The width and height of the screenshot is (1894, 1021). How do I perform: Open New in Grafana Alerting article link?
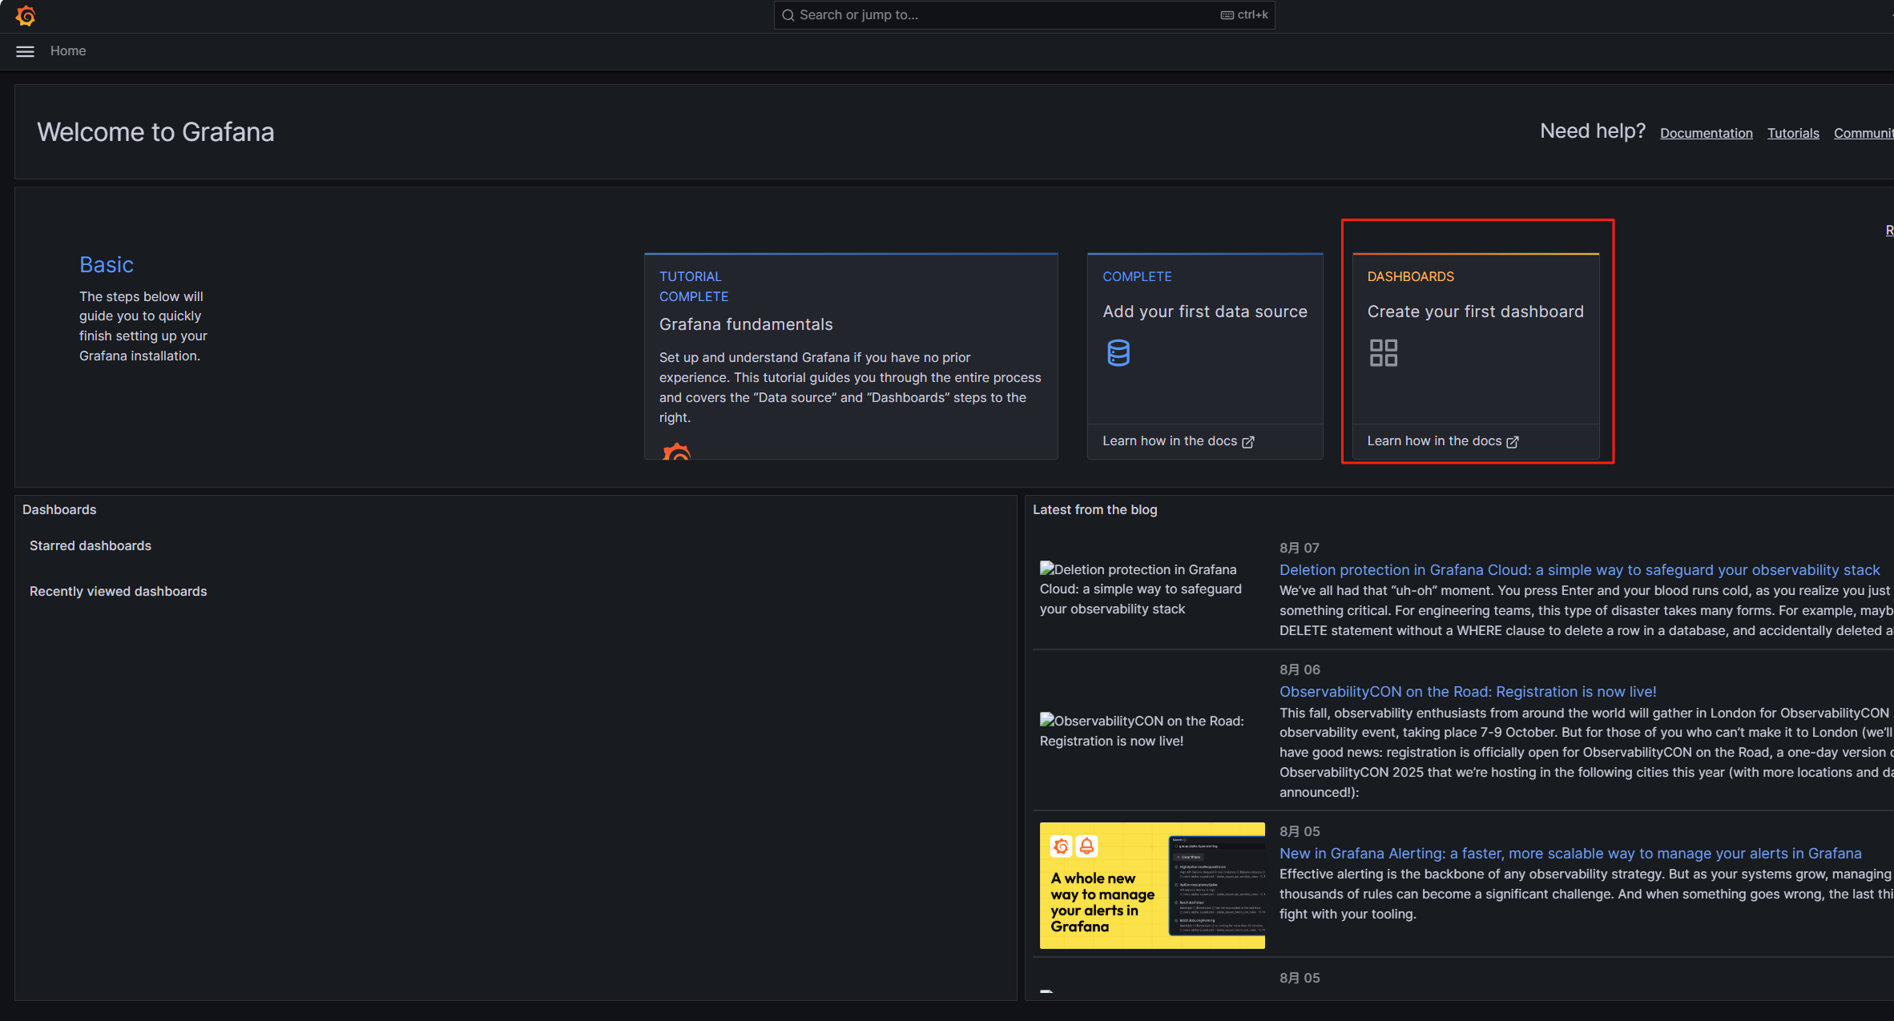pos(1570,854)
